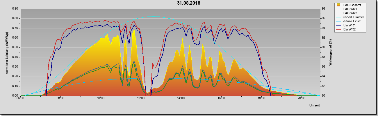This screenshot has width=378, height=116.
Task: Click the 10:00 time axis tick
Action: click(x=101, y=98)
